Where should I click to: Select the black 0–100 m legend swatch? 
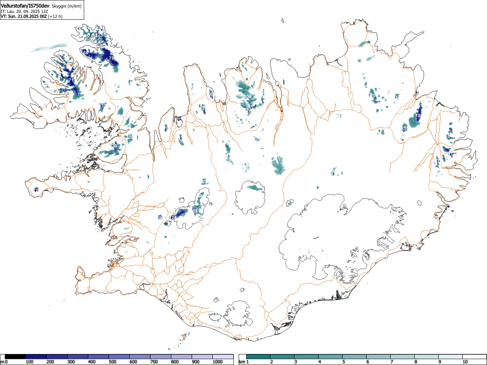click(15, 357)
